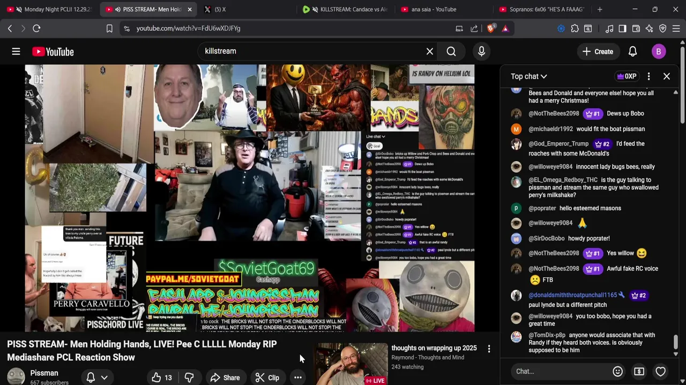
Task: Bookmark this page with the bookmark icon
Action: click(109, 28)
